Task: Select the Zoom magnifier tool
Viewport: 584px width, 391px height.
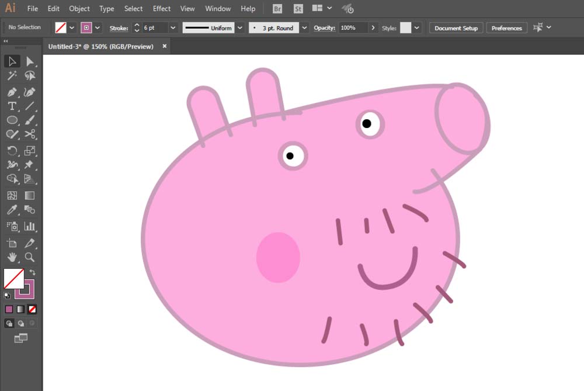Action: point(30,257)
